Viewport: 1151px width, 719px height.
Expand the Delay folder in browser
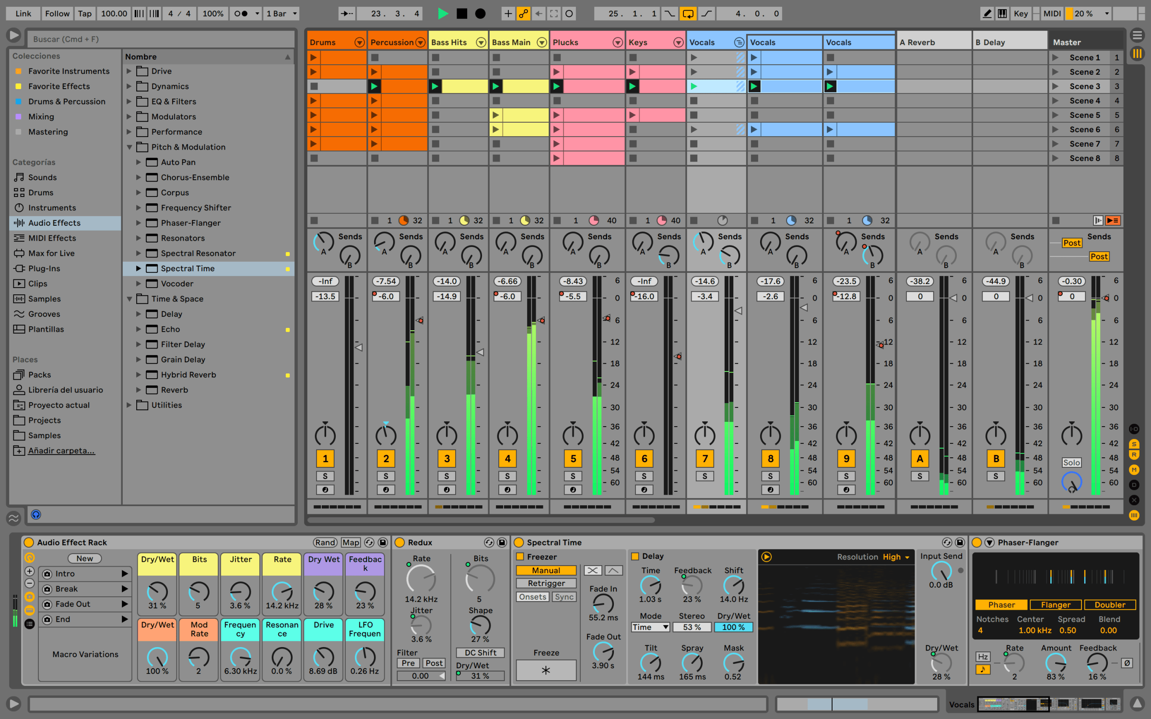(x=138, y=314)
